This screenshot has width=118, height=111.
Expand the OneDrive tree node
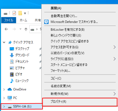pos(4,89)
